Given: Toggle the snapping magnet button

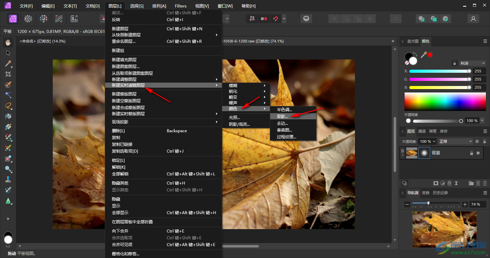Looking at the screenshot, I should point(275,19).
